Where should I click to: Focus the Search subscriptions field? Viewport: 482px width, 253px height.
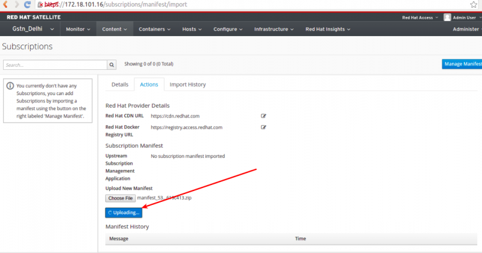pos(55,65)
